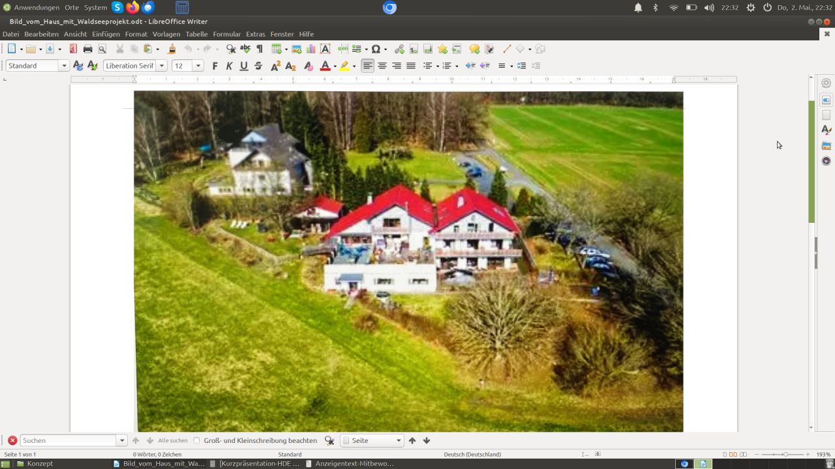Export directly as PDF icon
This screenshot has height=469, width=835.
(73, 49)
